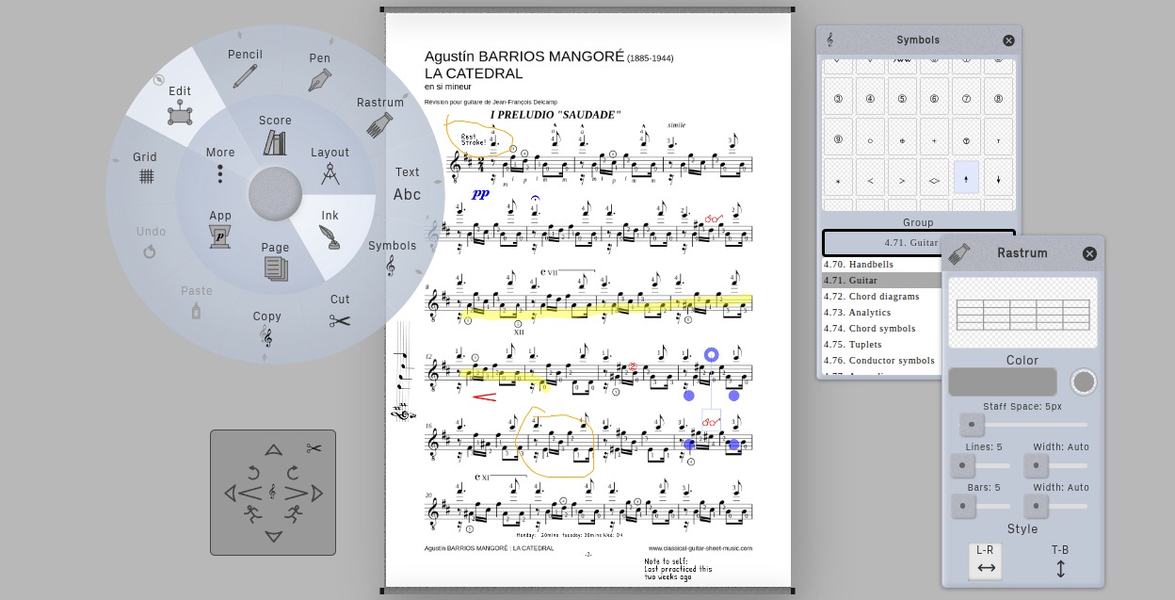Pick the less-than accent symbol
The width and height of the screenshot is (1175, 600).
click(x=870, y=179)
